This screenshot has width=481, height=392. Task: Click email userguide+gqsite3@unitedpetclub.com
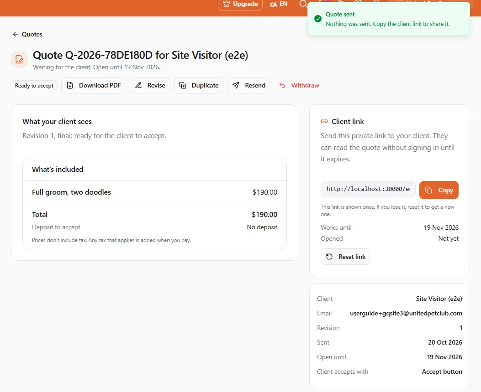(406, 313)
